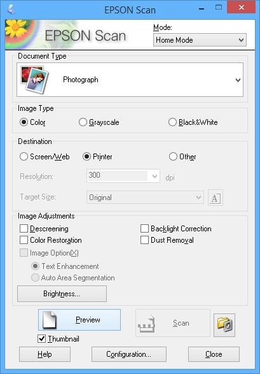260x374 pixels.
Task: Open the File Save Settings folder icon
Action: click(224, 325)
